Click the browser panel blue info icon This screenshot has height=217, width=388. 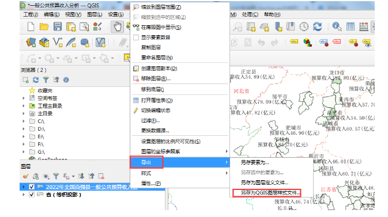click(66, 80)
